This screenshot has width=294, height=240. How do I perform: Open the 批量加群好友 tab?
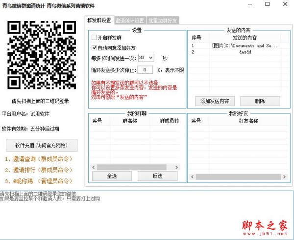click(163, 21)
